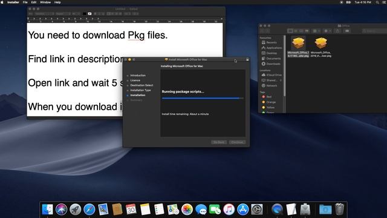The height and width of the screenshot is (218, 387).
Task: Select column view in Finder toolbar
Action: click(x=301, y=31)
